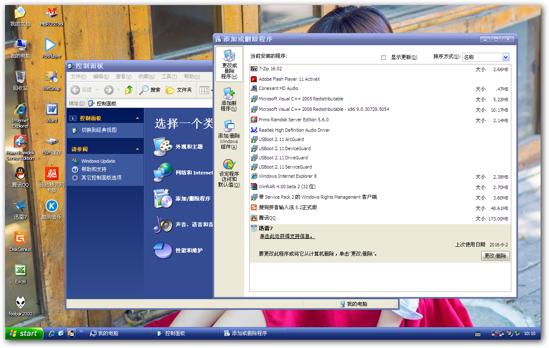Open the 我的电脑 desktop icon
Screen dimensions: 549x348
[x=20, y=49]
